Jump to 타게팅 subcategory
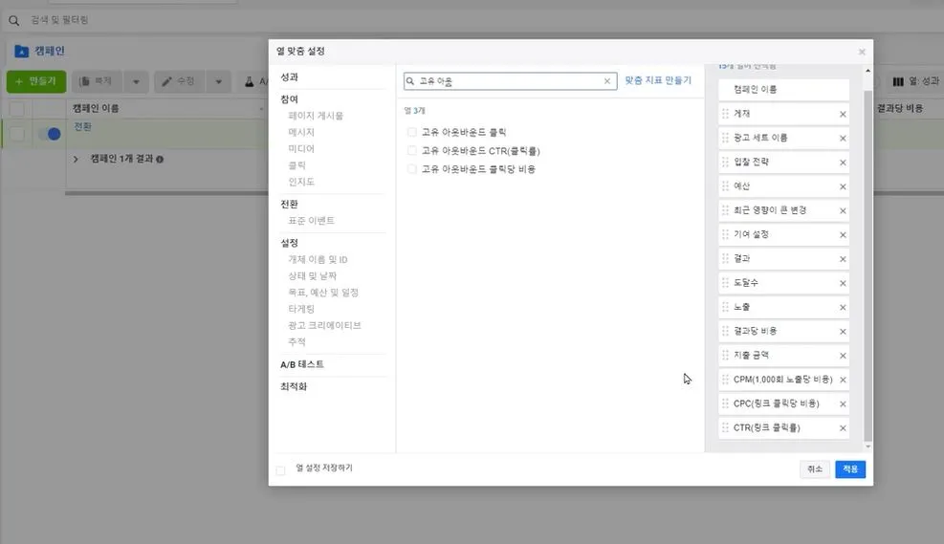This screenshot has width=944, height=544. 301,309
